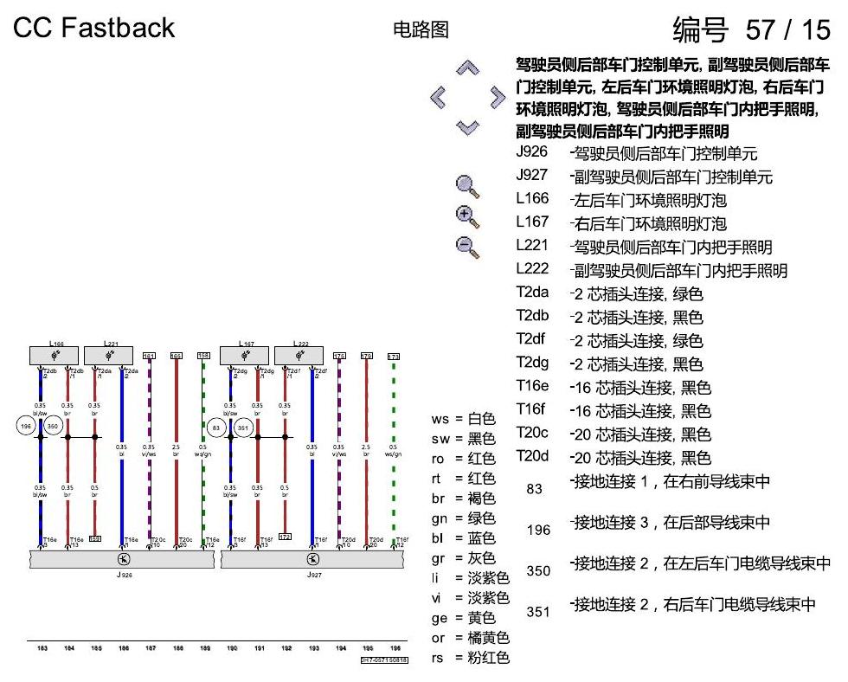Click the T16f connector legend row

614,410
